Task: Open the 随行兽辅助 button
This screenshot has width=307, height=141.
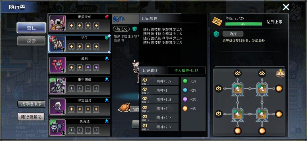Action: point(31,117)
